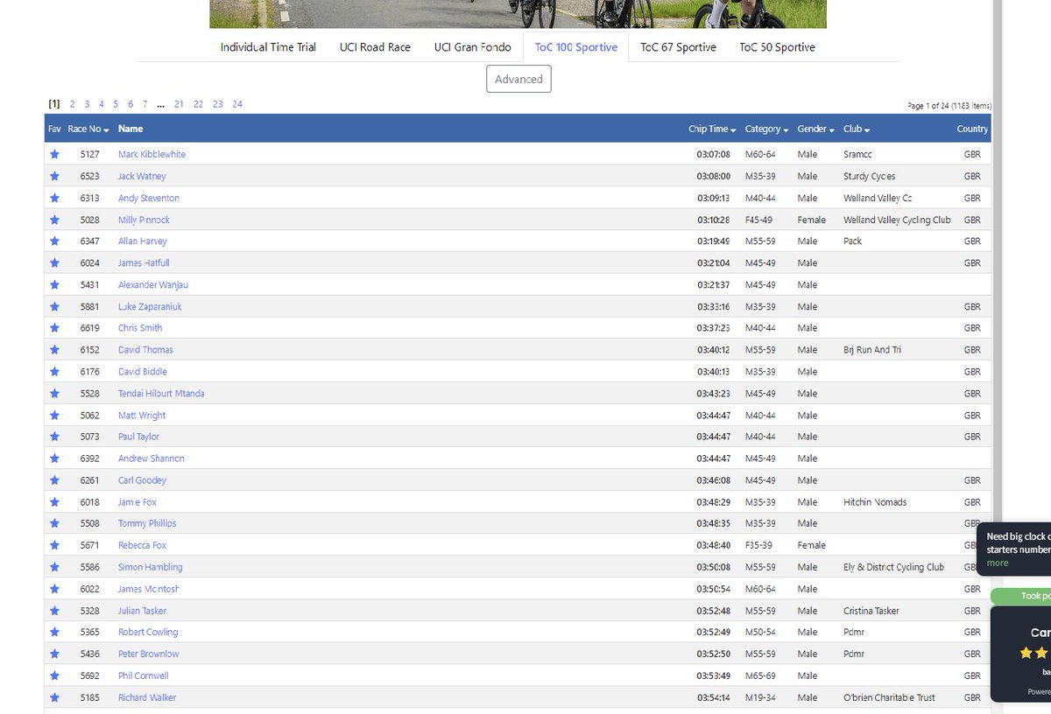Favourite Carl Goodey's entry

(x=54, y=479)
